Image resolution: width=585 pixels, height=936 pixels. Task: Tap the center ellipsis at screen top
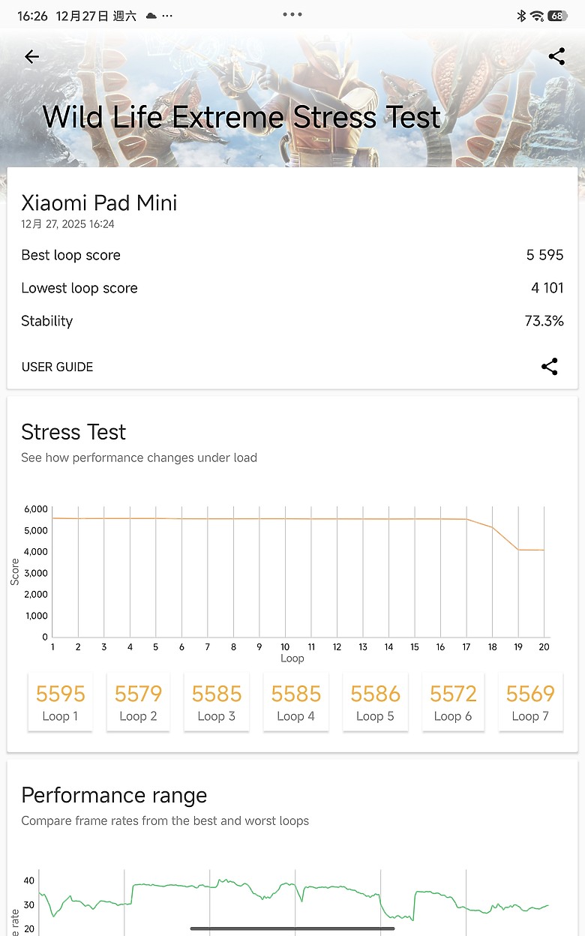click(292, 13)
